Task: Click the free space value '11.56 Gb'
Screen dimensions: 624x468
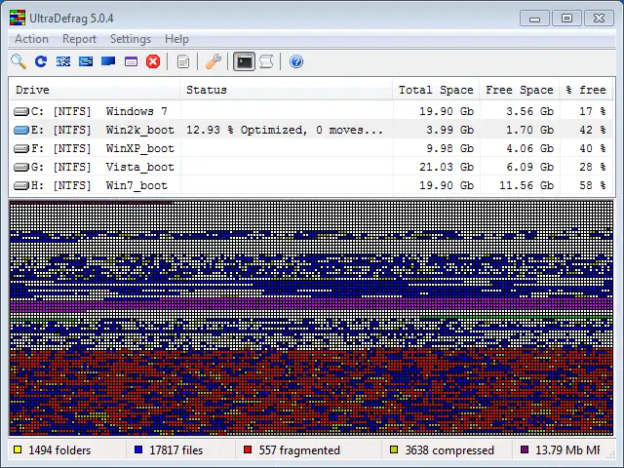Action: pyautogui.click(x=526, y=185)
